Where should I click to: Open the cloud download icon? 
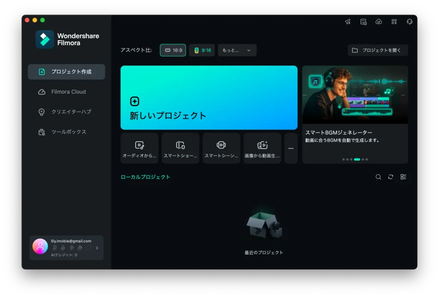[x=379, y=22]
